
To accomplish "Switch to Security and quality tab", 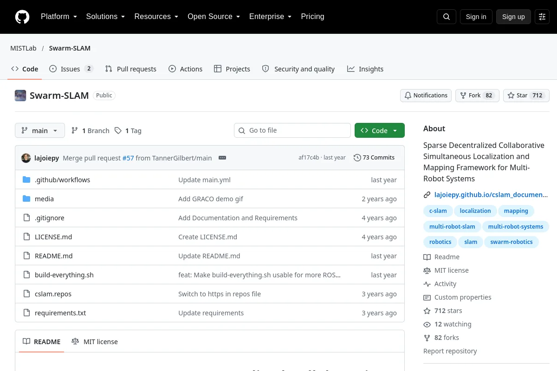I will click(298, 69).
